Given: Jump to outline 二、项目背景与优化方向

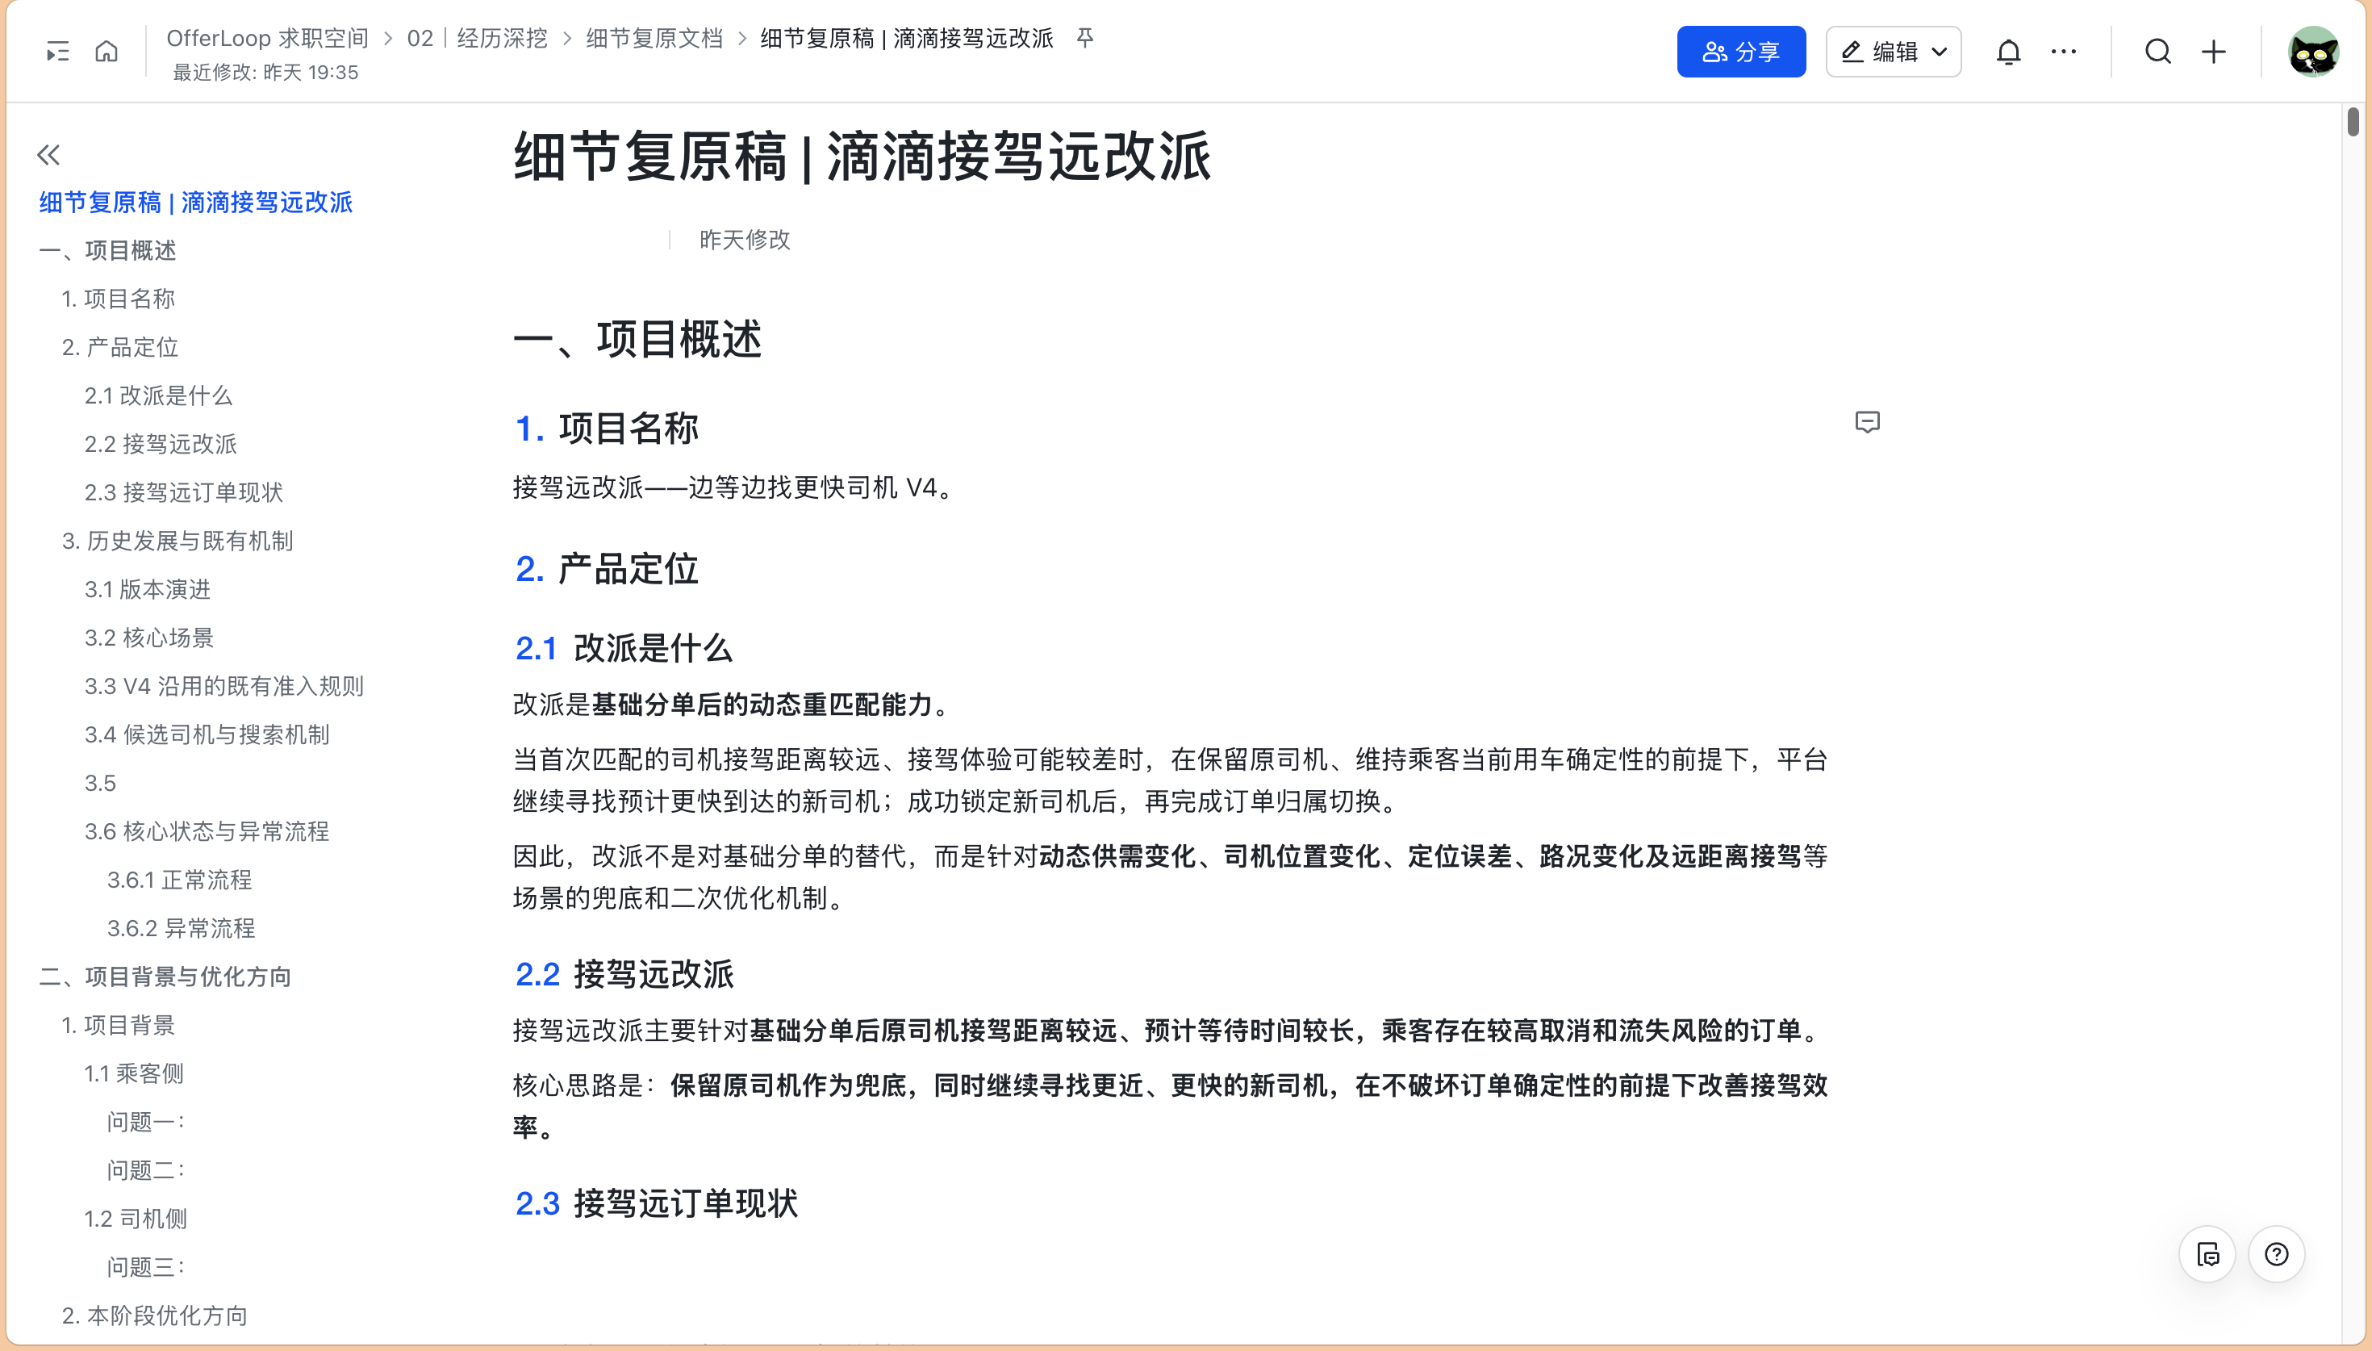Looking at the screenshot, I should click(x=165, y=977).
